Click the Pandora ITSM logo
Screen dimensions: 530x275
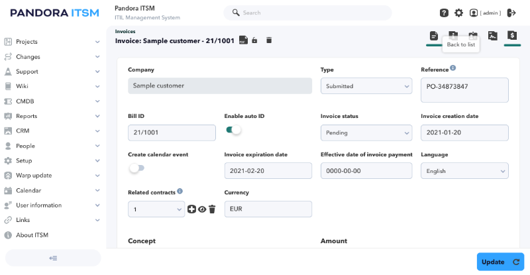pos(54,13)
